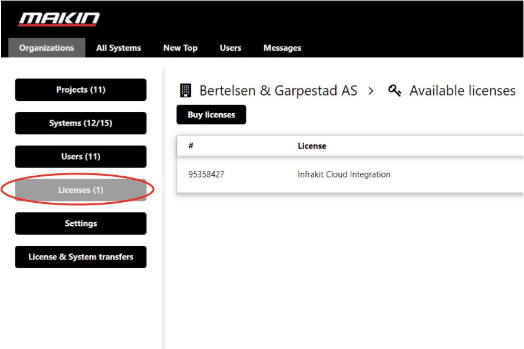Go to the Users tab in top navigation
524x349 pixels.
pyautogui.click(x=230, y=48)
